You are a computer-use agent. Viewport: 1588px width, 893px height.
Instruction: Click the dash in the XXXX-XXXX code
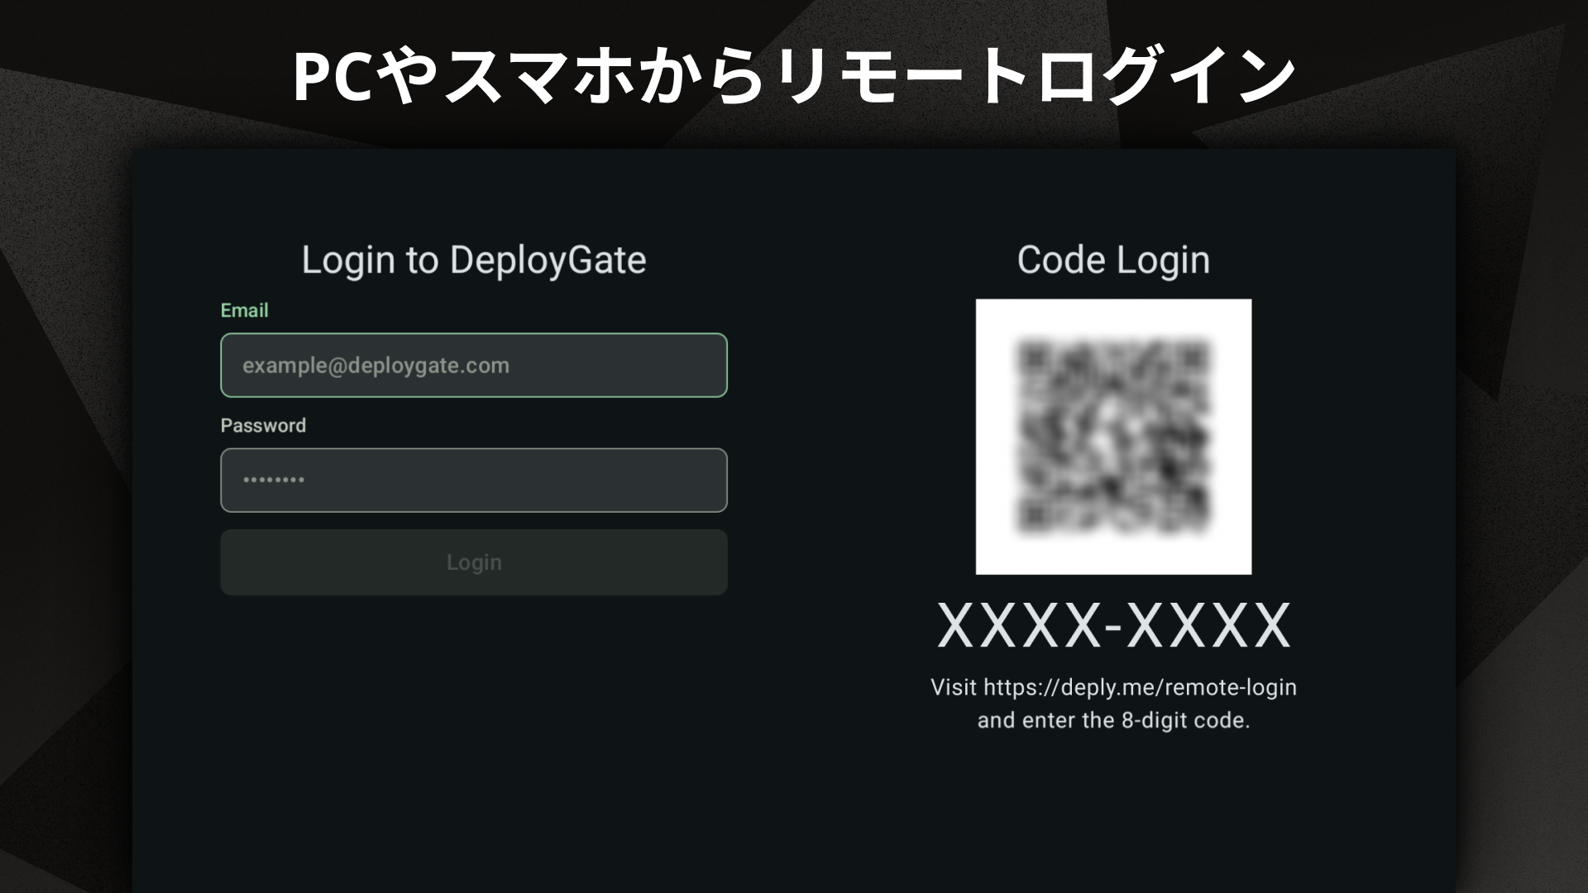[1113, 628]
